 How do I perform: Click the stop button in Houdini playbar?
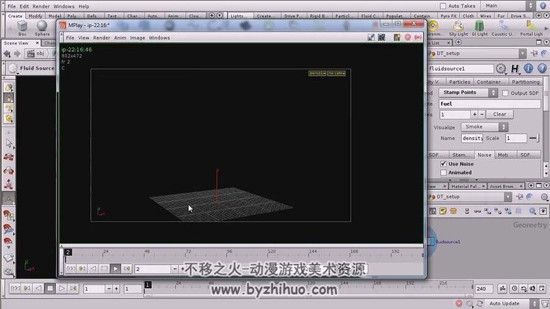click(50, 288)
